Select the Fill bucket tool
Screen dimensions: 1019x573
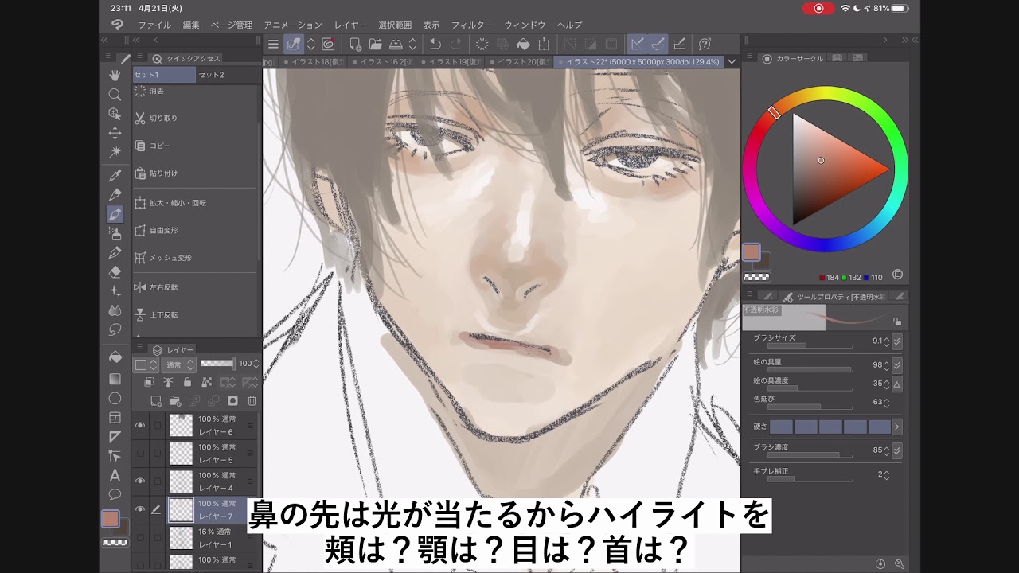(x=115, y=357)
